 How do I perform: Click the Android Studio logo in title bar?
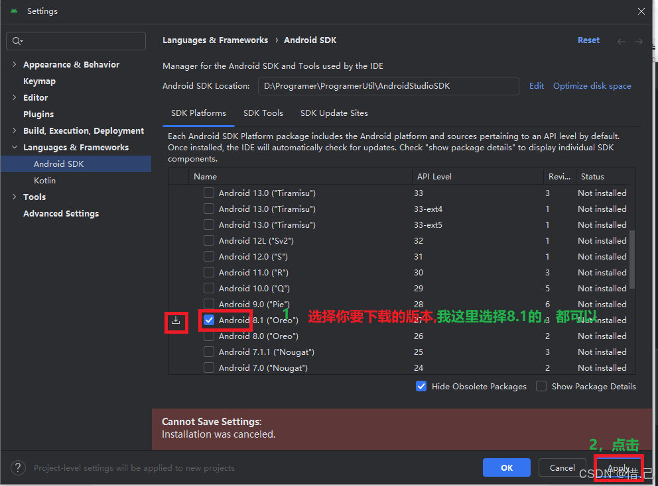(x=14, y=11)
